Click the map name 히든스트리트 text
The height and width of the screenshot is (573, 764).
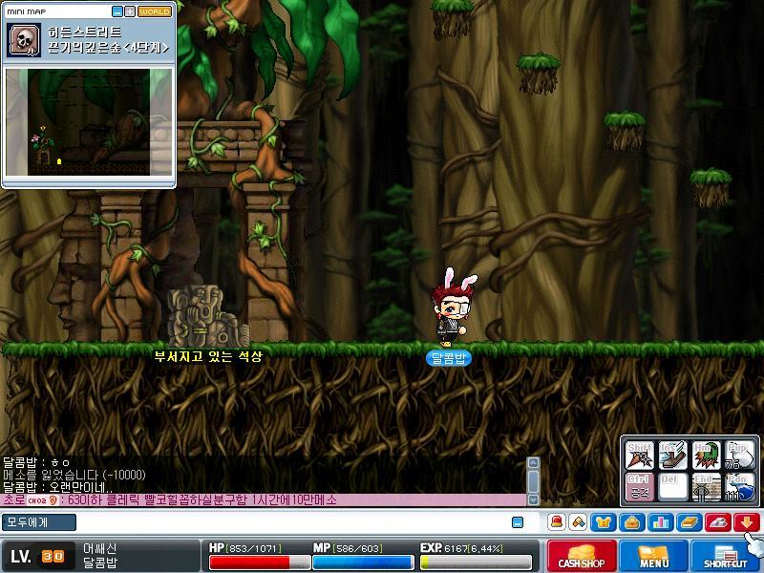[x=84, y=32]
